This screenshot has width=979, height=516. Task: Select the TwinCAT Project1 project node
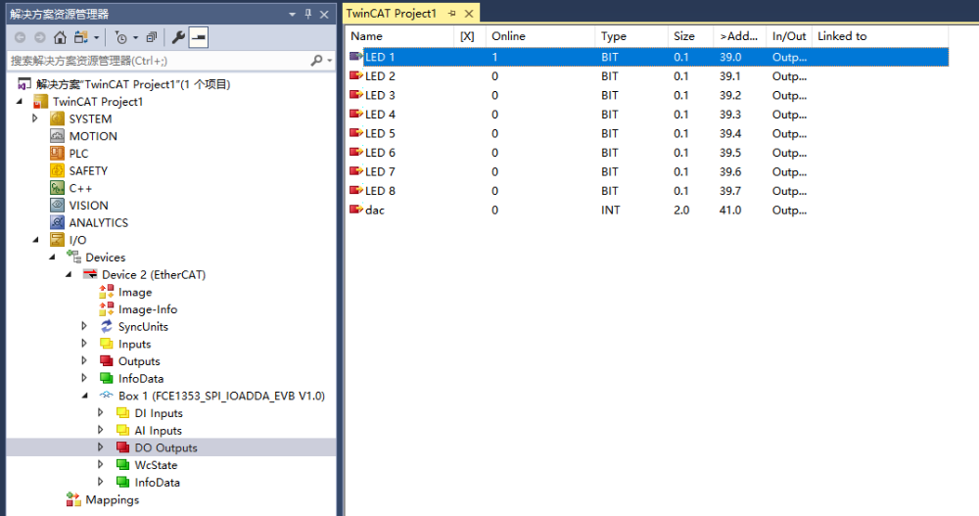click(x=97, y=101)
